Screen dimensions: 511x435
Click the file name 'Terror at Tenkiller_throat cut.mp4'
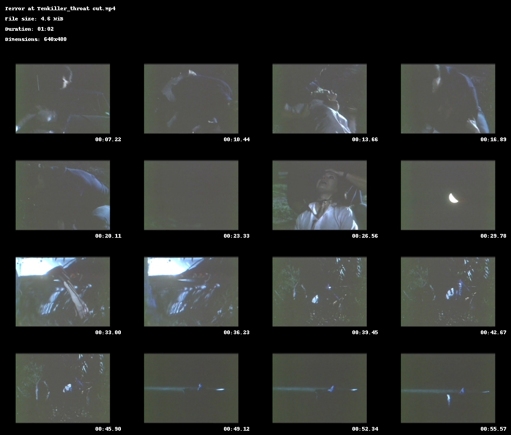point(60,9)
